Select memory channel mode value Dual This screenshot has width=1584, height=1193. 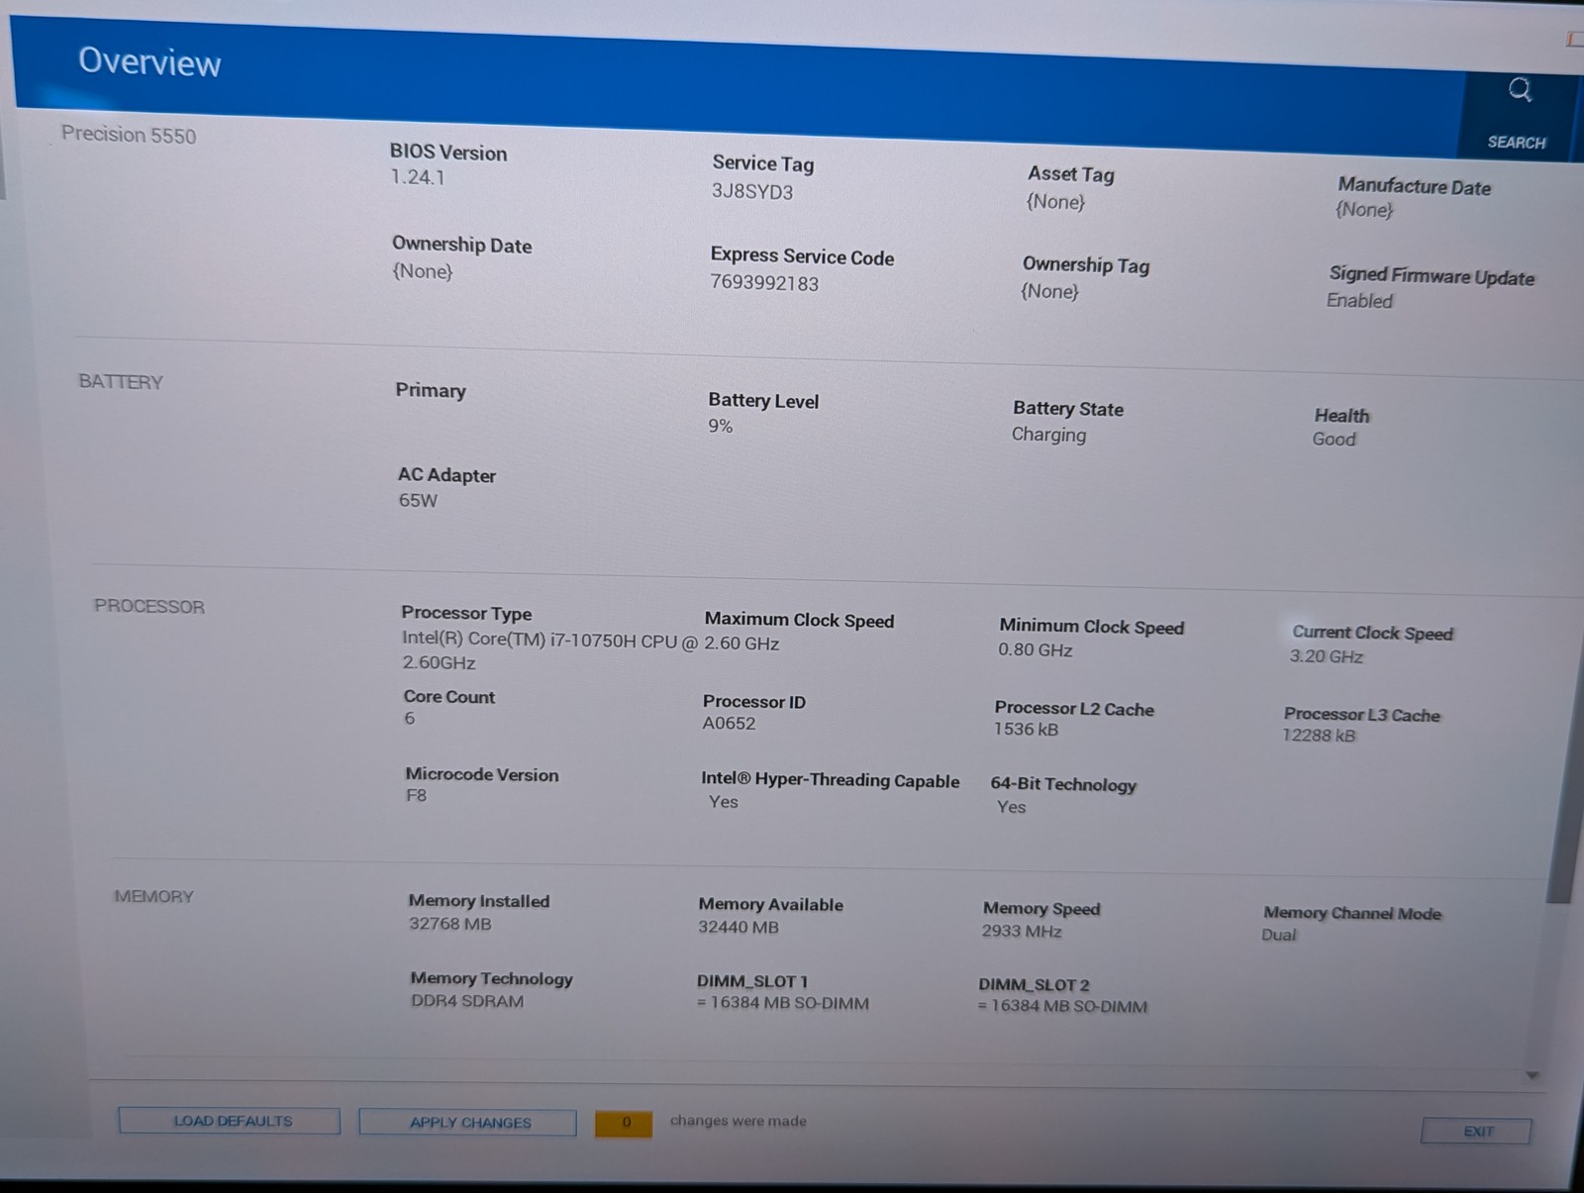[x=1278, y=935]
